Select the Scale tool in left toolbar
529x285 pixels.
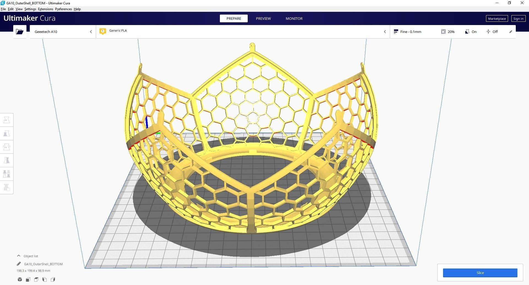[7, 133]
